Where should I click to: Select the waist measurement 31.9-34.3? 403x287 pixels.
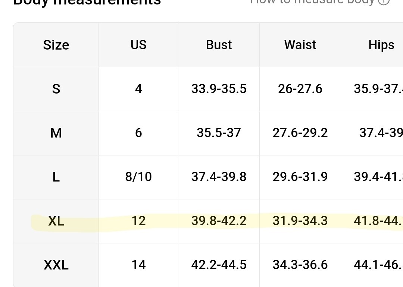click(300, 221)
